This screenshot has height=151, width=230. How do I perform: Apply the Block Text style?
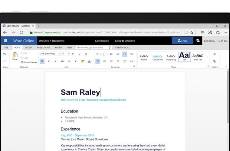[x=198, y=57]
